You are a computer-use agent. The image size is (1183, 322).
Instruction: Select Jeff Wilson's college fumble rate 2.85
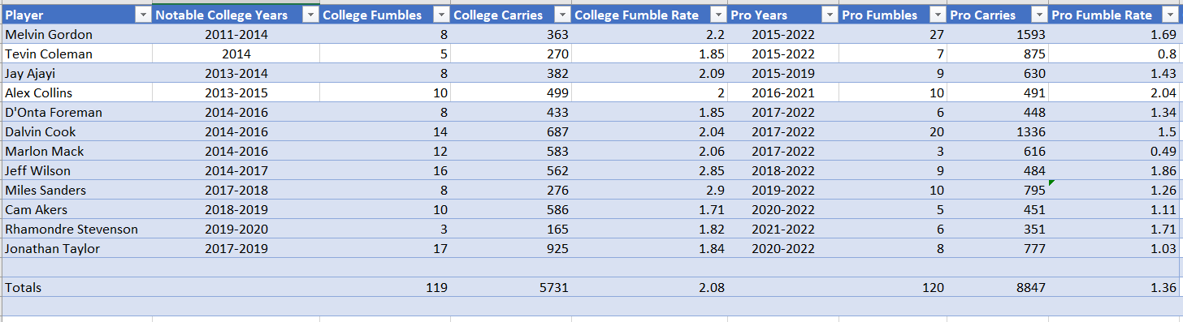point(649,170)
